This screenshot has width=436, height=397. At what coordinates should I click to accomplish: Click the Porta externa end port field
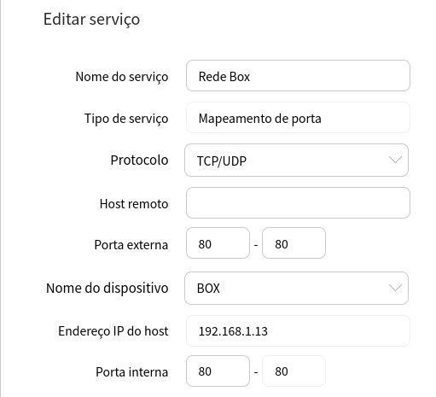(294, 242)
